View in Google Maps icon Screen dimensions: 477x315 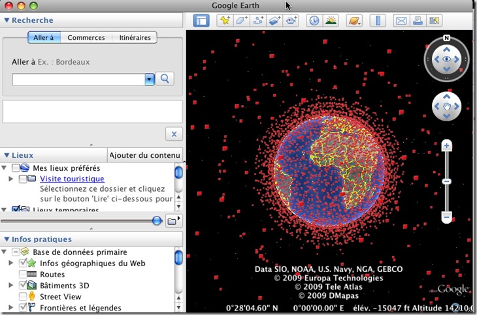pyautogui.click(x=434, y=21)
